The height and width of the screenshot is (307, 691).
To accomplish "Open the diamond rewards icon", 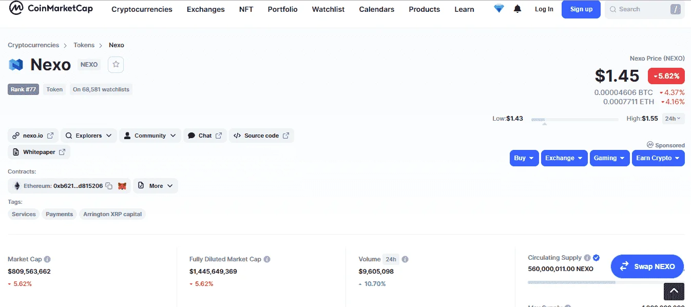I will coord(499,9).
